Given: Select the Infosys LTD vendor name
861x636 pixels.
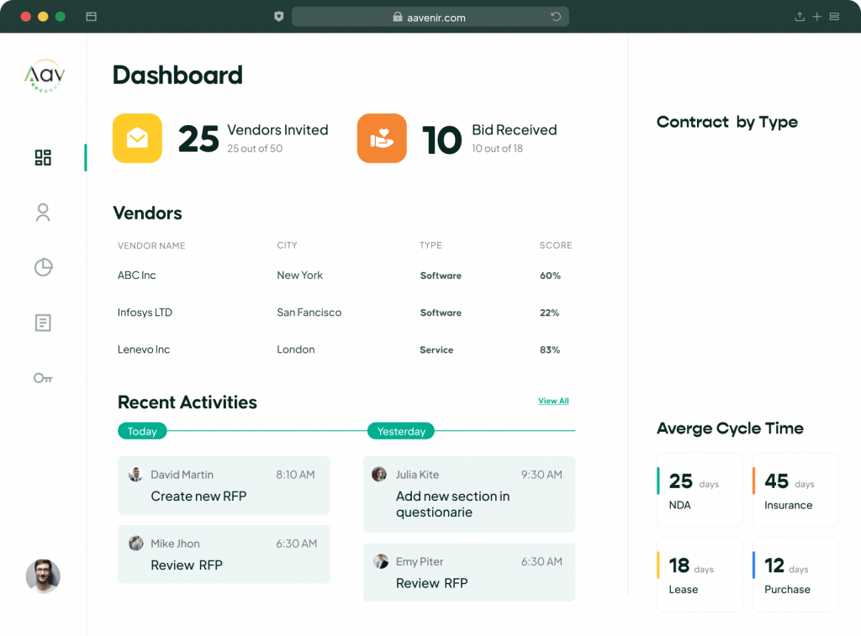Looking at the screenshot, I should (145, 313).
